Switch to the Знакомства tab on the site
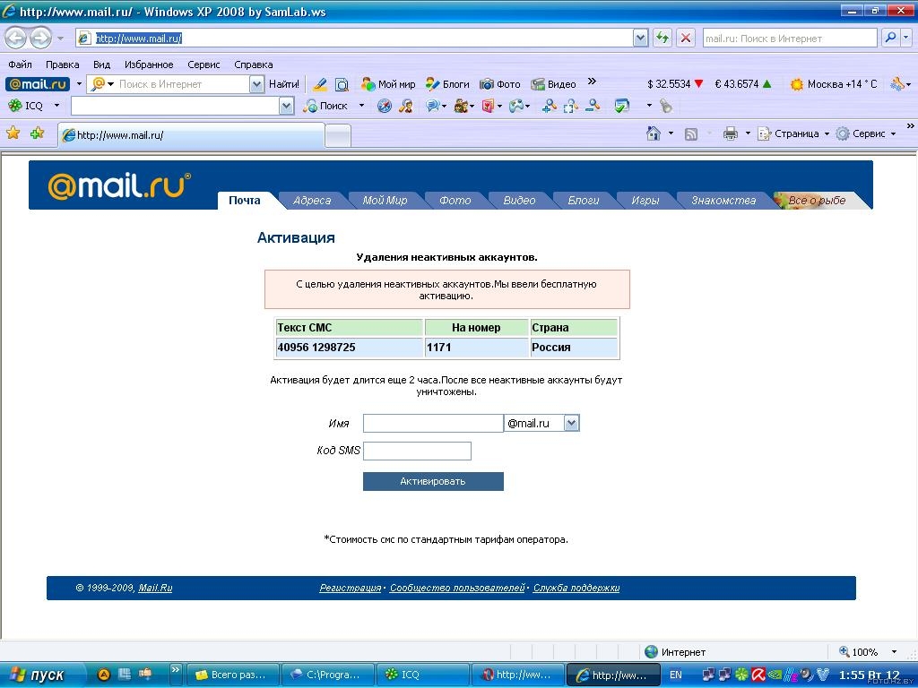 coord(723,200)
